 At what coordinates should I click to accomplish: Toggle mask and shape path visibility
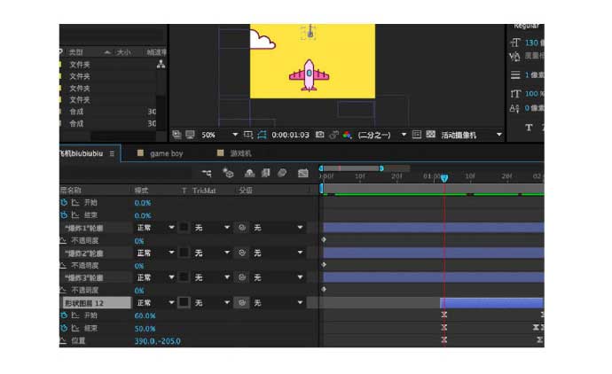pos(262,135)
